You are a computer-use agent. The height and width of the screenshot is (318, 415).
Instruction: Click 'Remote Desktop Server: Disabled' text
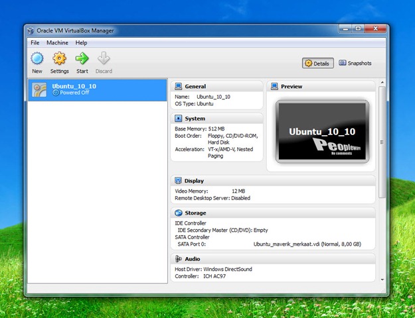212,198
